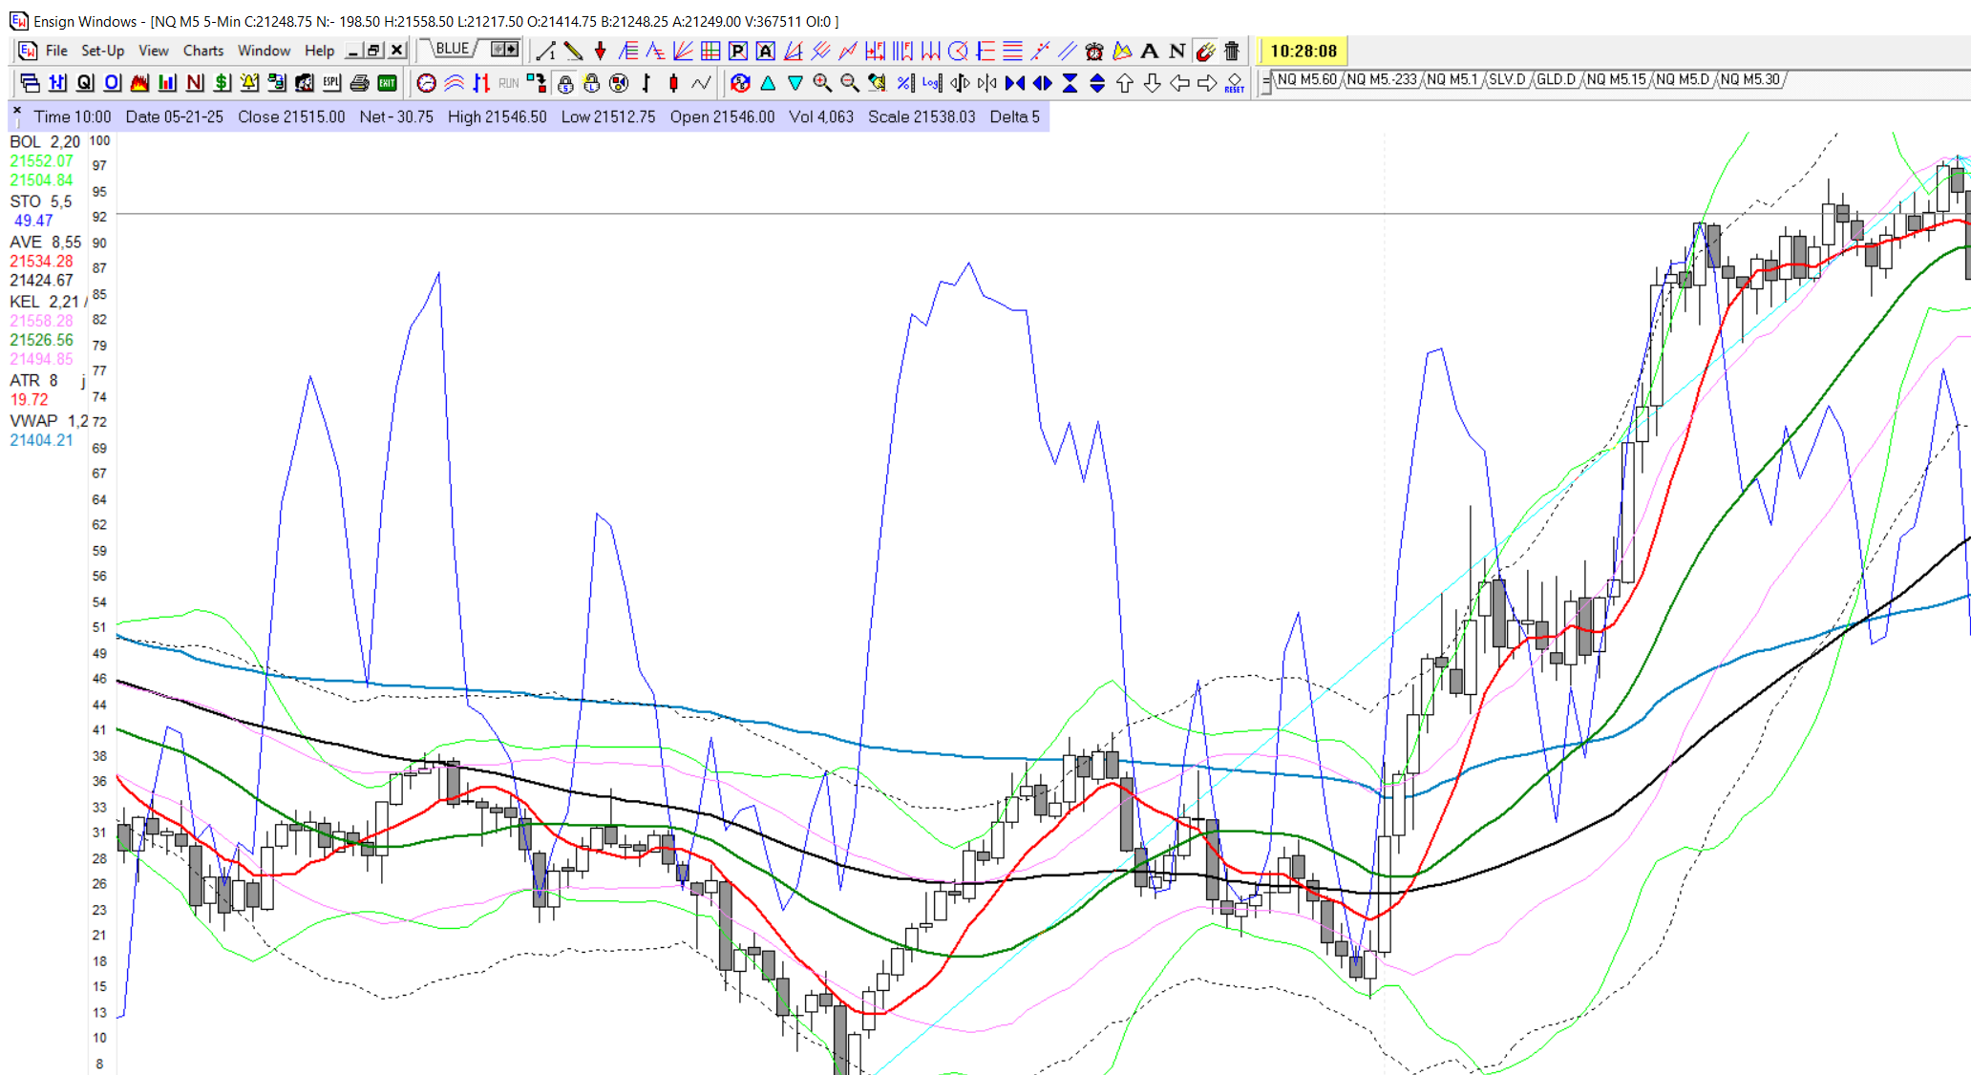
Task: Shift chart up with up arrow
Action: point(1125,83)
